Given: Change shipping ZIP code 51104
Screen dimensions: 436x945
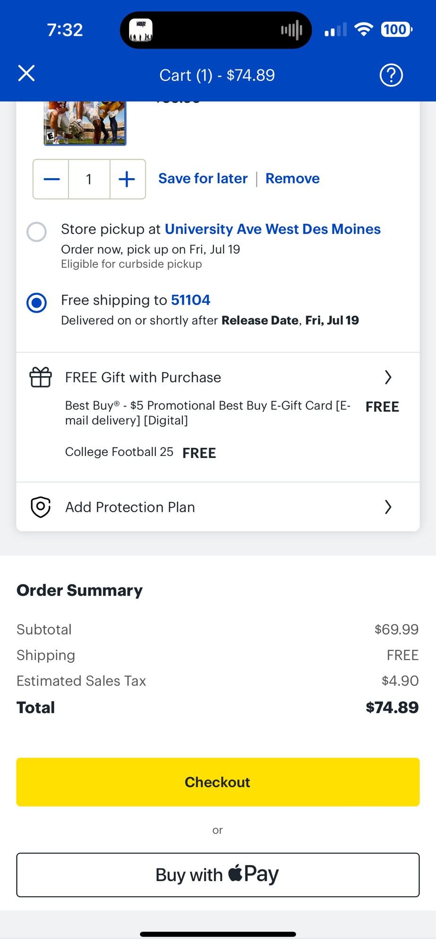Looking at the screenshot, I should 190,300.
